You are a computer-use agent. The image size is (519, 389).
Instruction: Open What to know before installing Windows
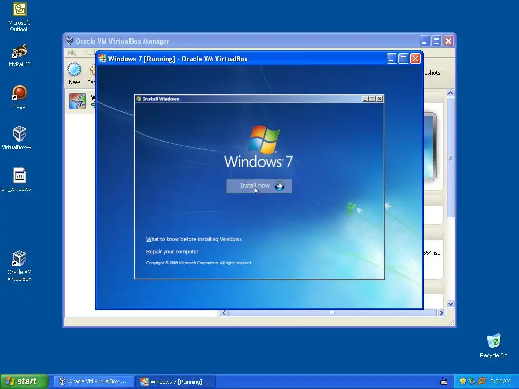pyautogui.click(x=194, y=239)
